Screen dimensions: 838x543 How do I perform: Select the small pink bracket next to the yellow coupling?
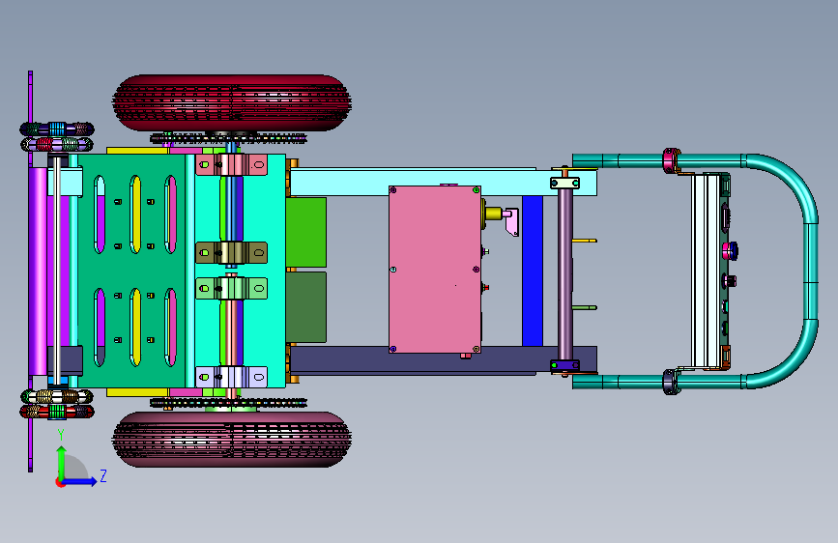pyautogui.click(x=511, y=222)
